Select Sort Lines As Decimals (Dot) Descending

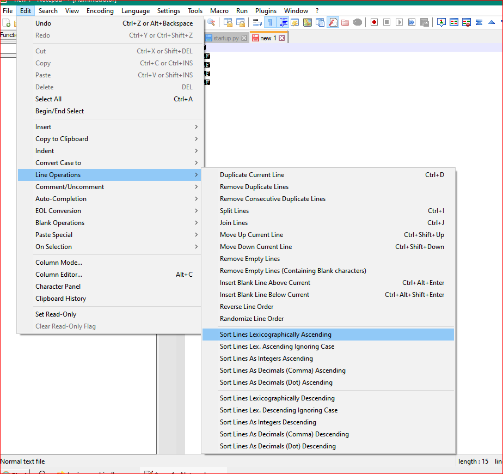click(328, 446)
